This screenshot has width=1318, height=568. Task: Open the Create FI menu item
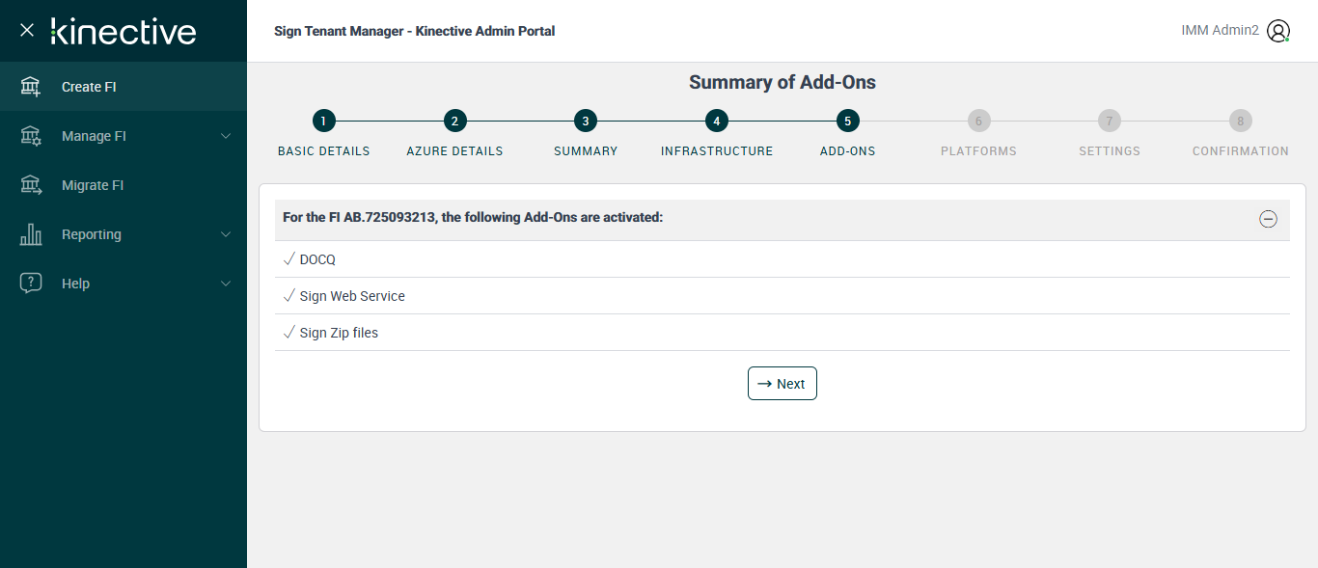[x=89, y=87]
